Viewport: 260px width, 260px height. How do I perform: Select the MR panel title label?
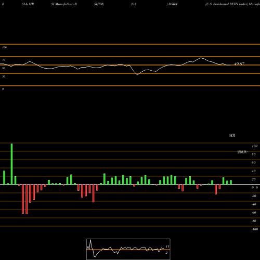(232, 135)
